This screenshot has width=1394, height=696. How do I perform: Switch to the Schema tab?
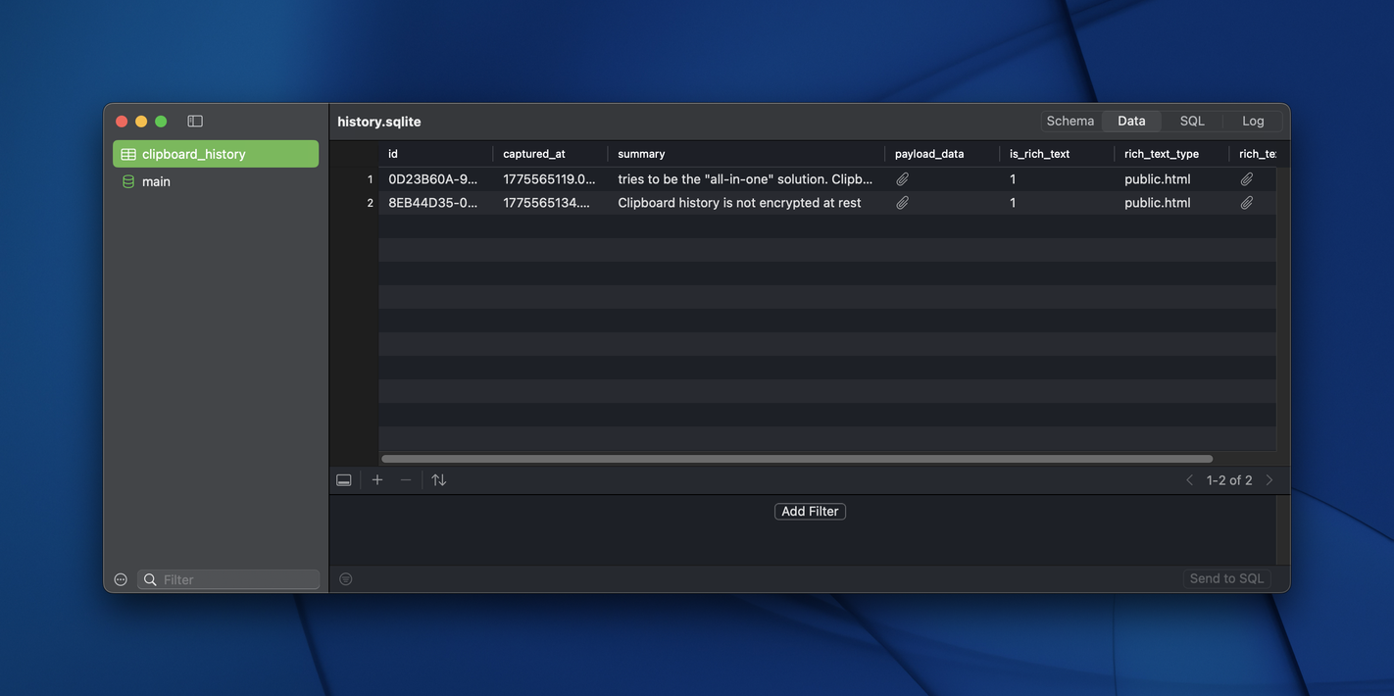click(1070, 121)
